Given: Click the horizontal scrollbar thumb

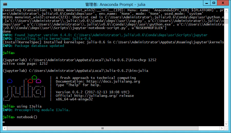Looking at the screenshot, I should [103, 128].
